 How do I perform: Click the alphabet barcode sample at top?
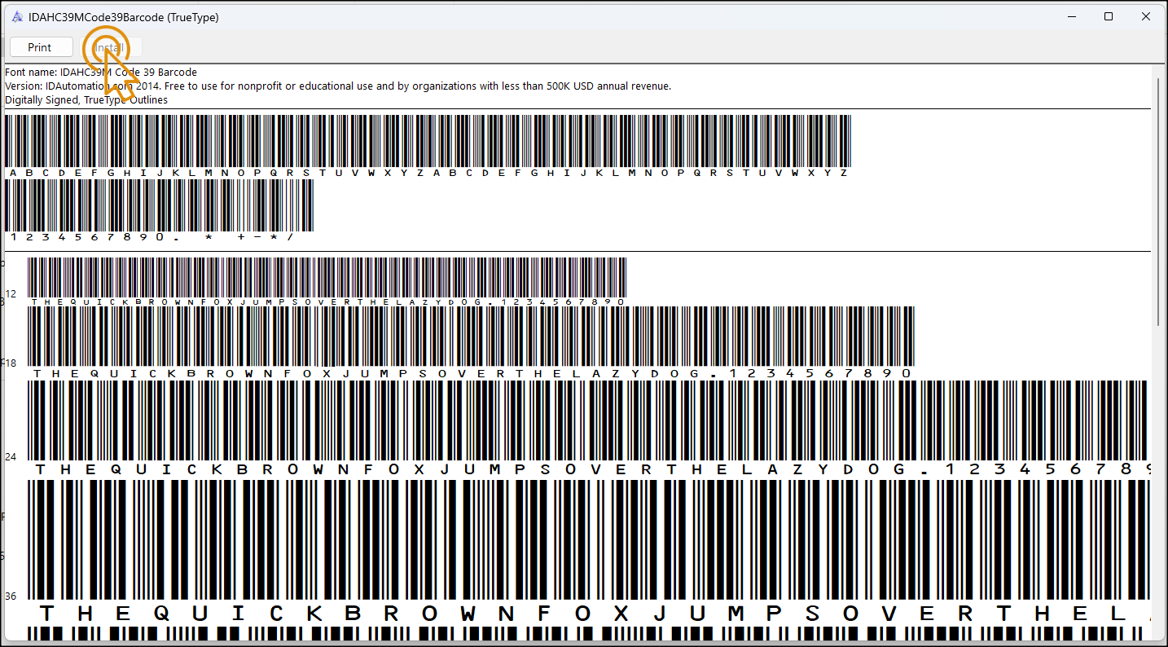(428, 147)
